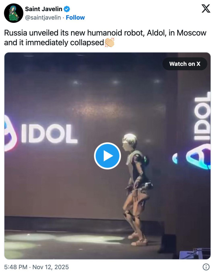Click the pink-blue logo emblem beside IDOL

[10, 133]
